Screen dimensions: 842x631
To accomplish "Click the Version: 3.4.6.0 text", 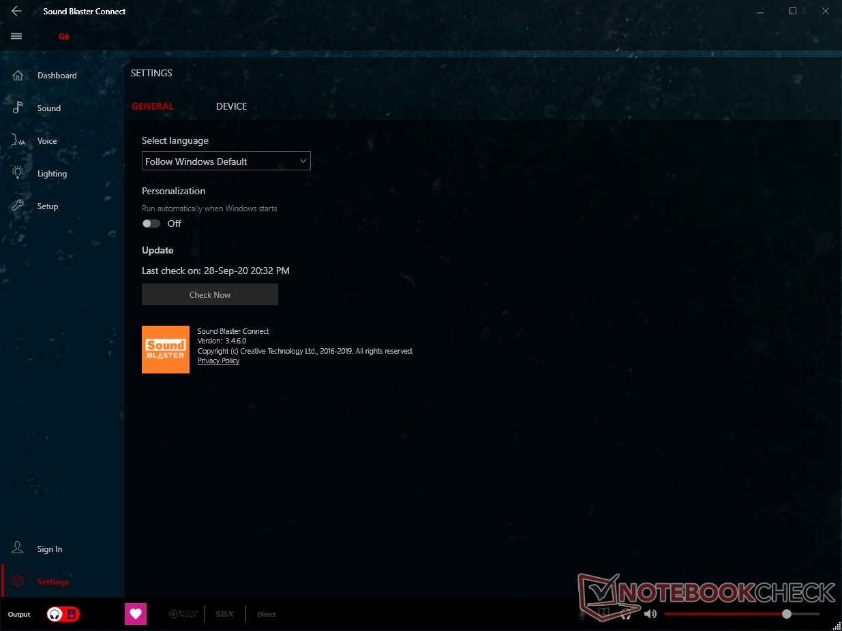I will [x=222, y=341].
